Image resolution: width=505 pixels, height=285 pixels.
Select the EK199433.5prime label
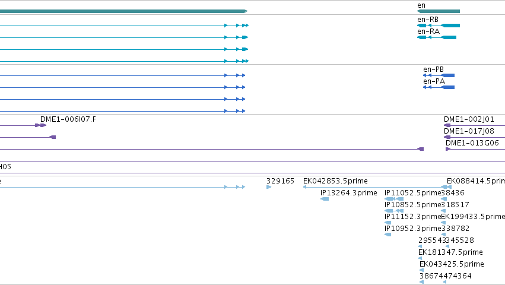click(473, 217)
